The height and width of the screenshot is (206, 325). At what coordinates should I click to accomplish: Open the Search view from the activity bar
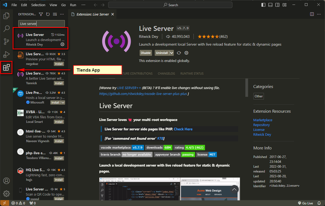pos(6,29)
